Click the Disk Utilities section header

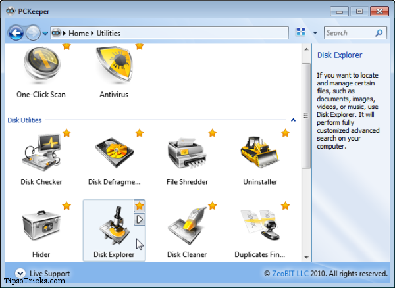click(x=24, y=120)
